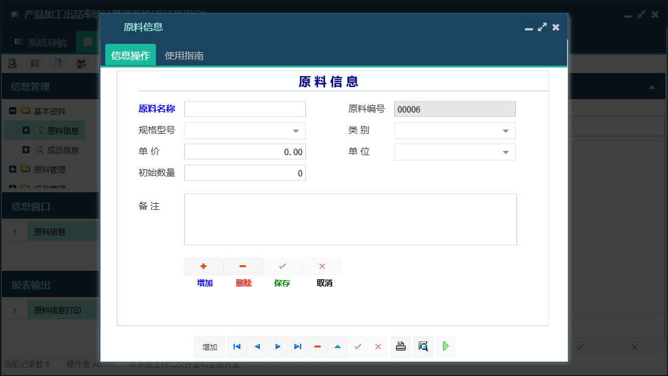
Task: Jump to first record with navigation icon
Action: [237, 346]
